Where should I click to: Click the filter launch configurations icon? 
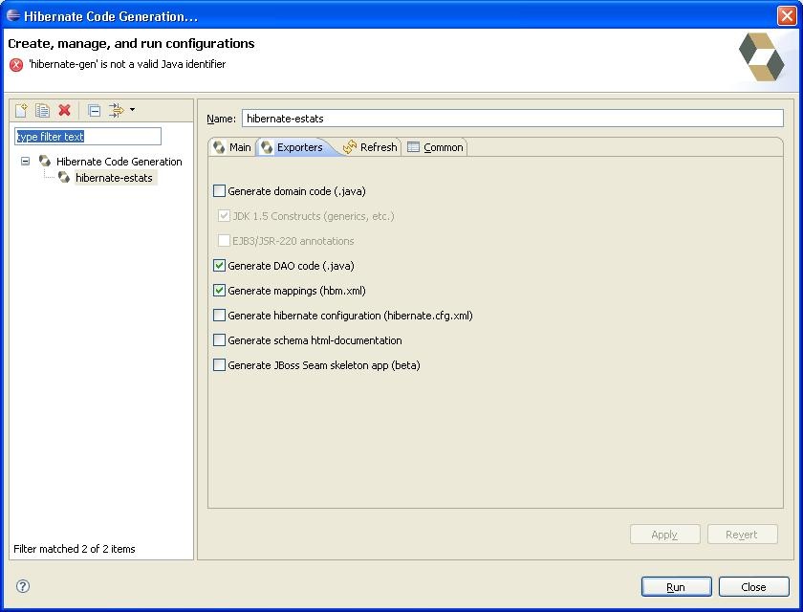coord(116,111)
